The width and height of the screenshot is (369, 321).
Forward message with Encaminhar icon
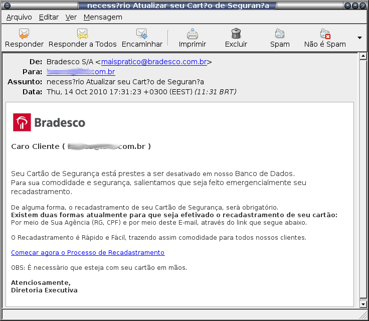[x=142, y=34]
